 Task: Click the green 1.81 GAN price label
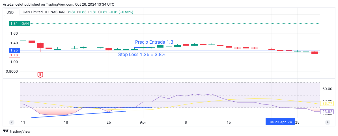(x=19, y=24)
